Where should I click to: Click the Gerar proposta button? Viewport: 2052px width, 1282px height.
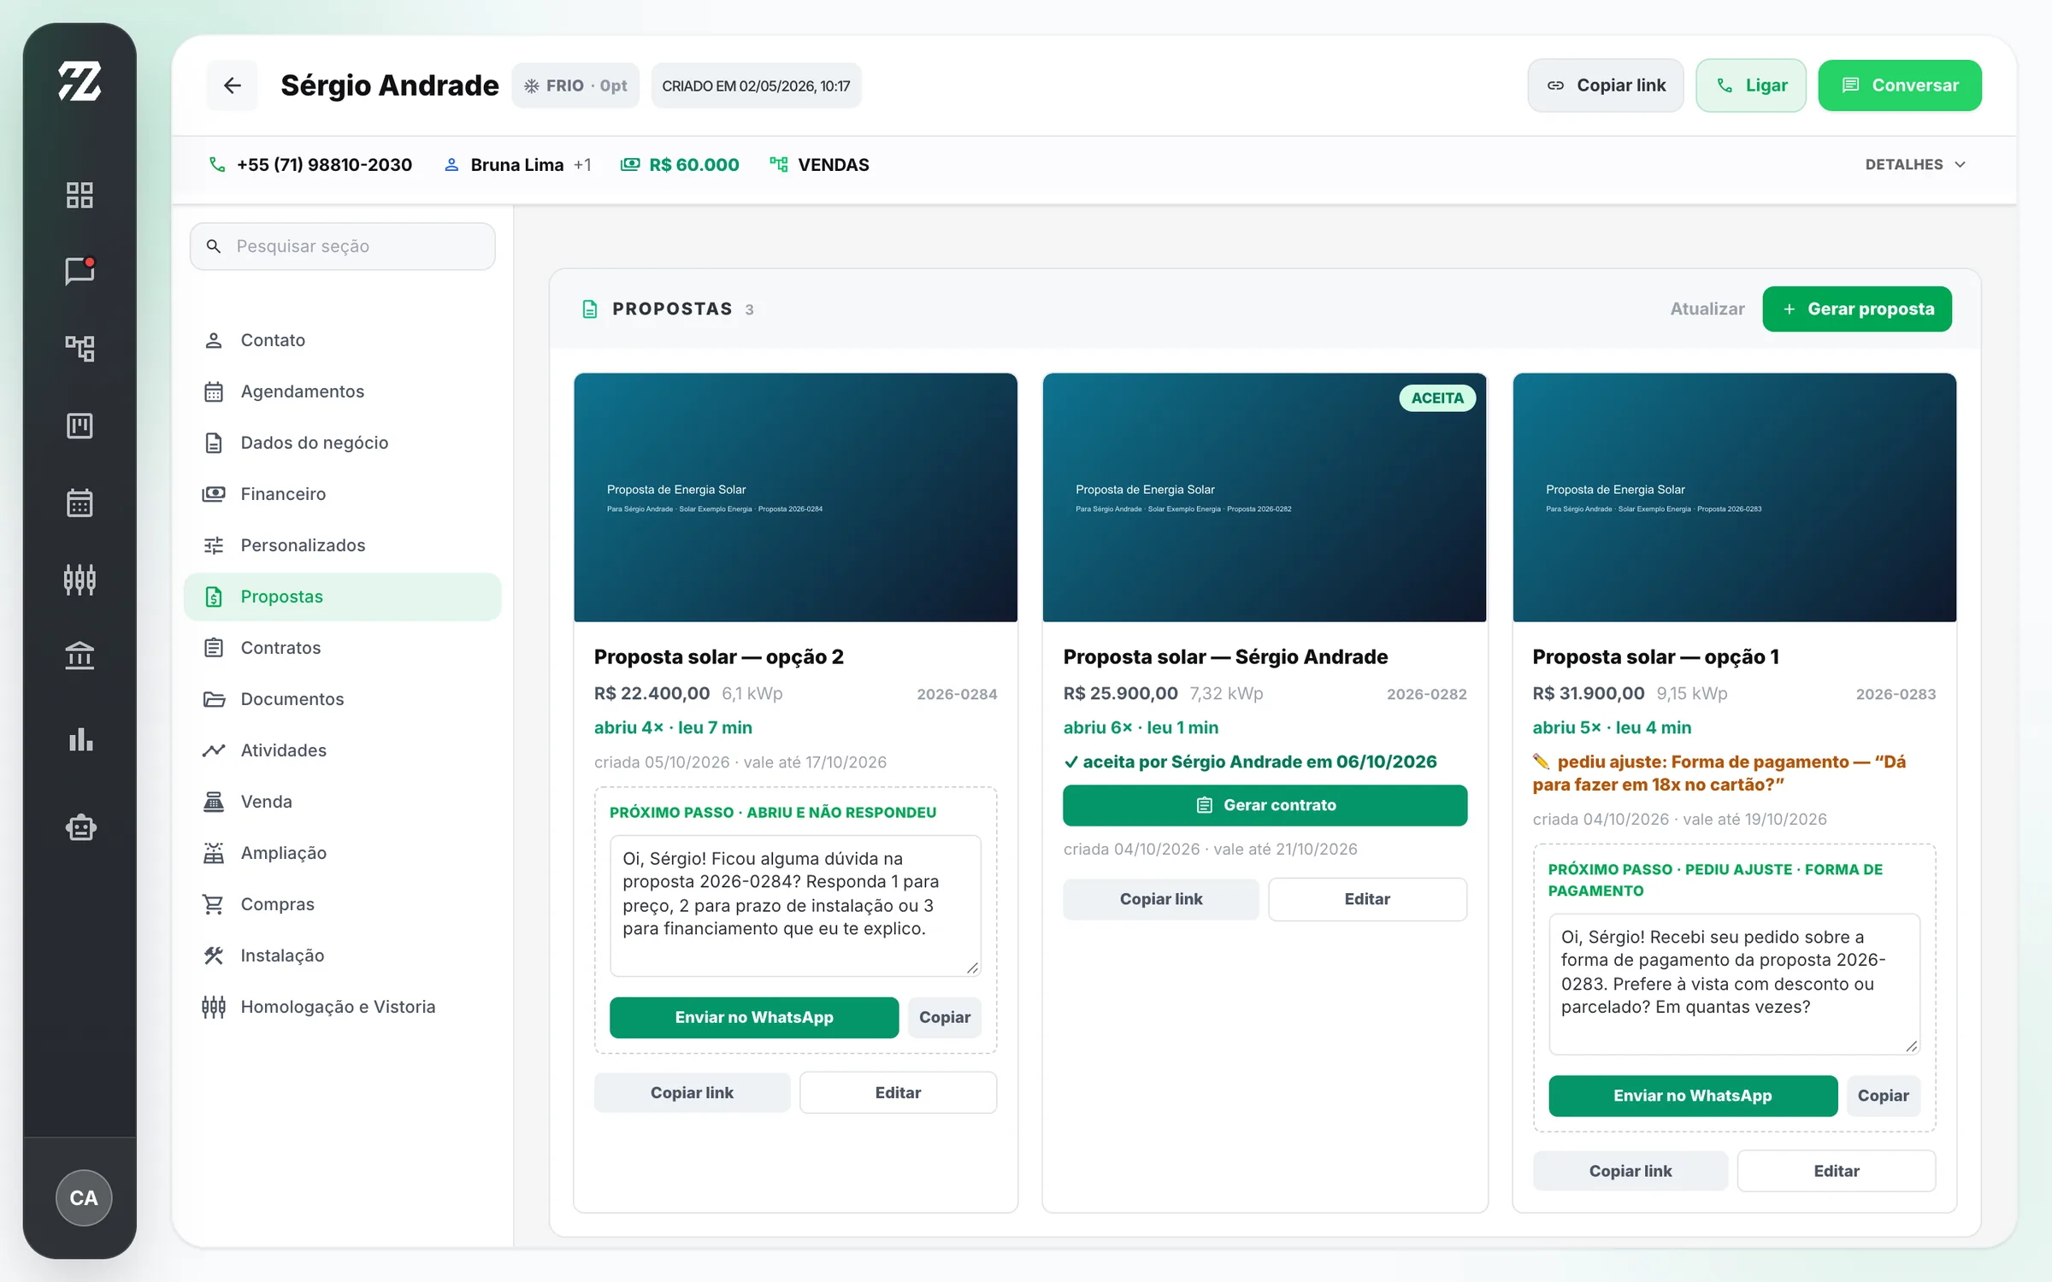1857,309
